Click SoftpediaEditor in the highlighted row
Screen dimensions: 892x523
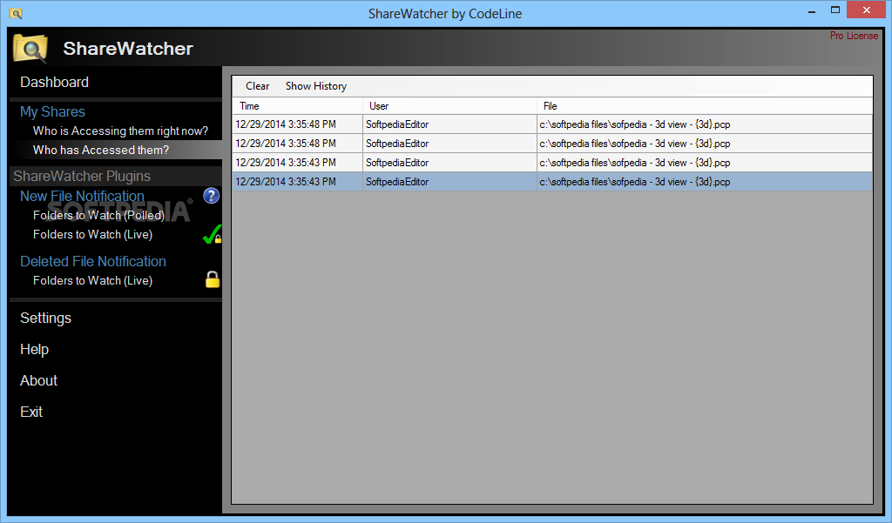[397, 182]
